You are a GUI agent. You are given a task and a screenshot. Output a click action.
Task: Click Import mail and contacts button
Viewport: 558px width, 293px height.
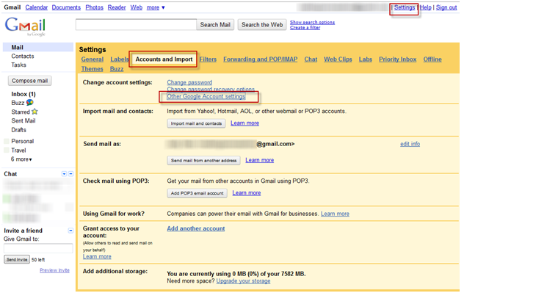[x=196, y=123]
